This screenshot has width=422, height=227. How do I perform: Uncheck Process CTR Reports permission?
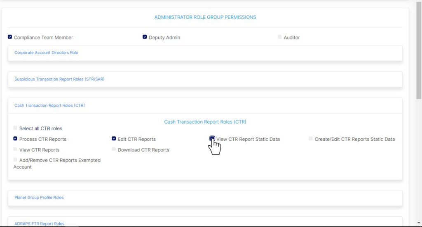16,139
